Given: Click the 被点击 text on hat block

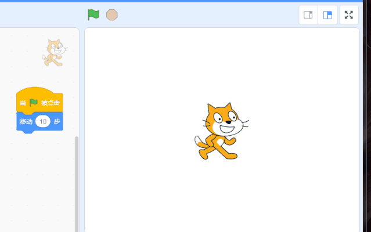Looking at the screenshot, I should 51,103.
